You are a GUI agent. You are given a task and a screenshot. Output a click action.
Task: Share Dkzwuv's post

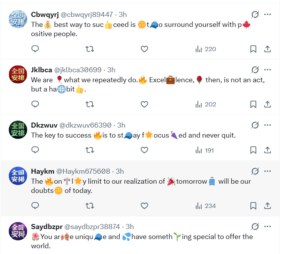[x=267, y=150]
